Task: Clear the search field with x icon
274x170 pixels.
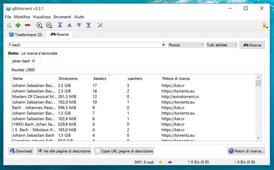Action: (x=164, y=45)
